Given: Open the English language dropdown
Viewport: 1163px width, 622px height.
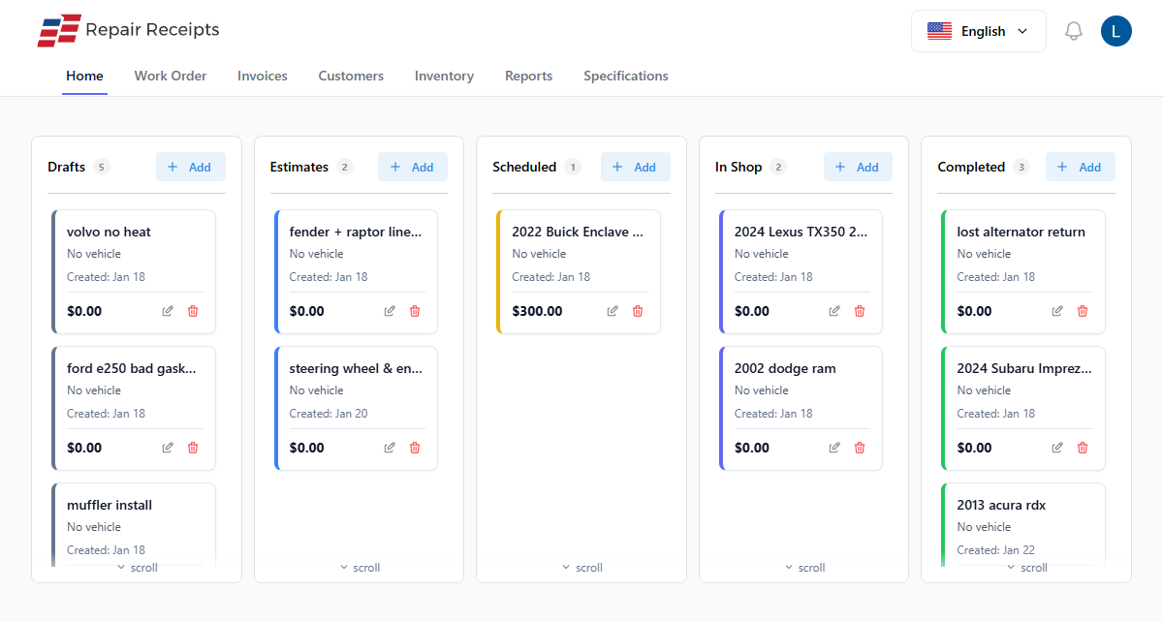Looking at the screenshot, I should 978,30.
